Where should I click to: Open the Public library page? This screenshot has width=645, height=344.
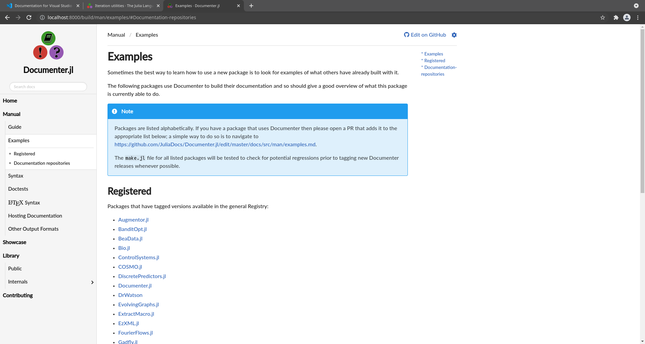(x=15, y=269)
